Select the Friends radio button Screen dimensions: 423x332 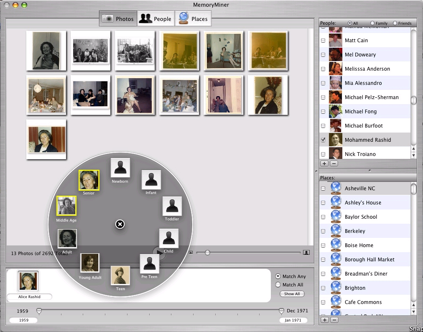coord(395,23)
